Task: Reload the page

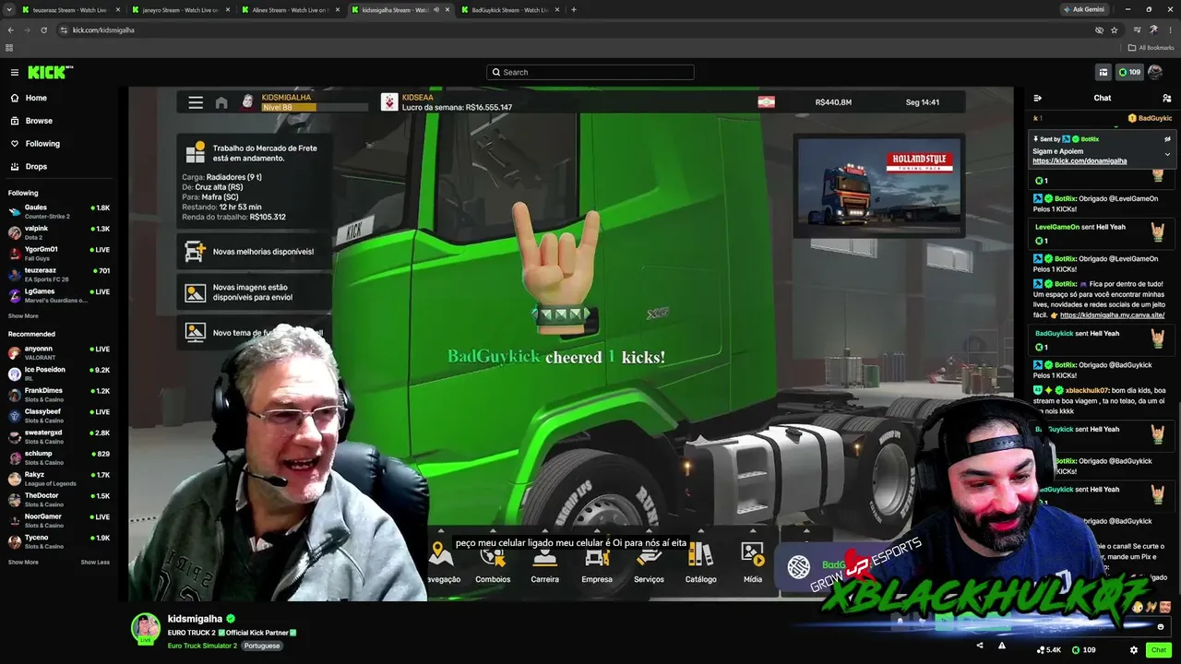Action: (x=43, y=30)
